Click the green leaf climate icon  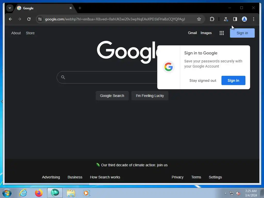98,165
